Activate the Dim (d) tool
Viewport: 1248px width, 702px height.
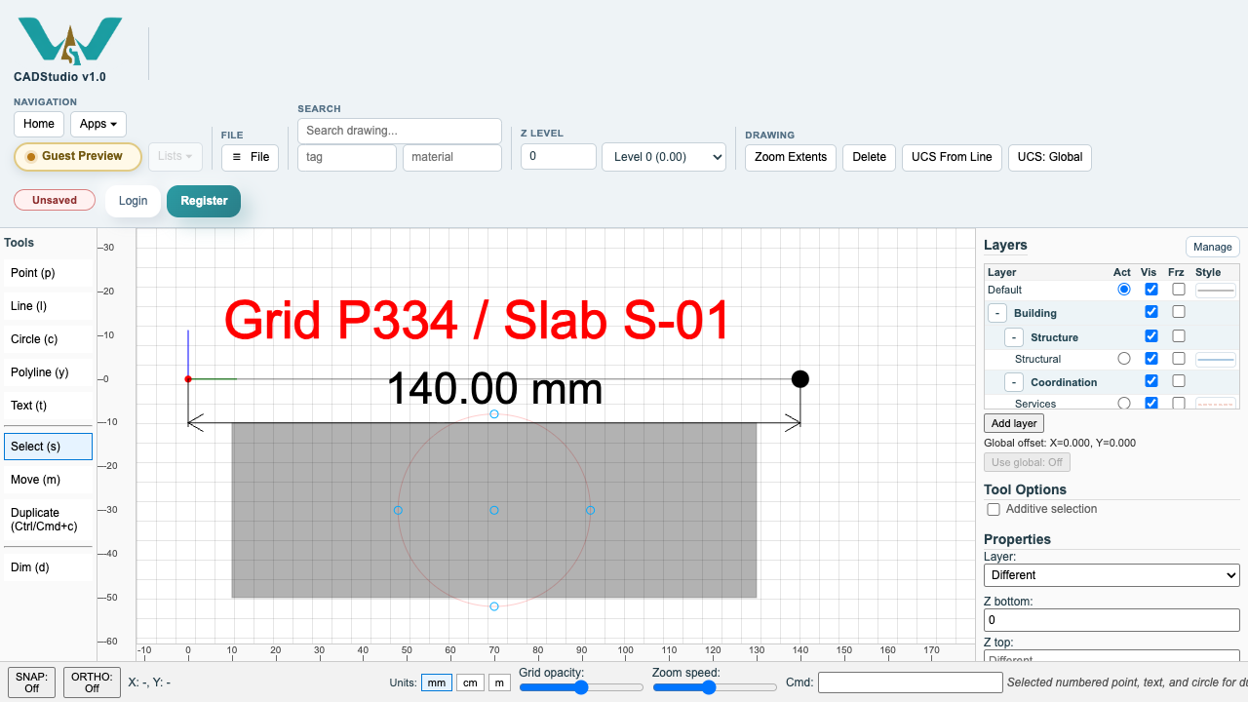point(48,567)
